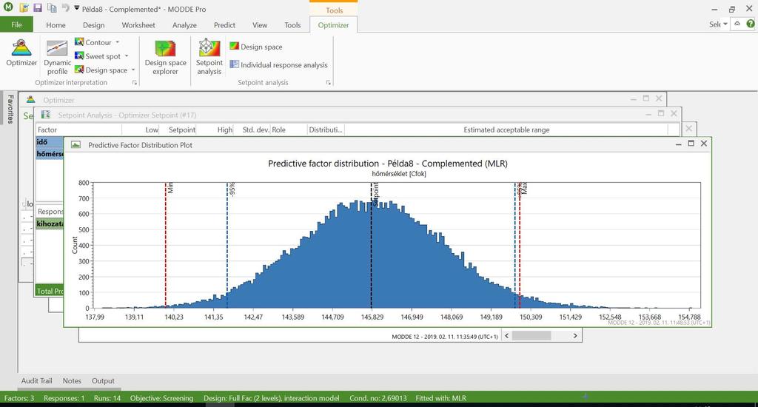Open project via quick access folder icon
This screenshot has width=758, height=407.
point(24,8)
